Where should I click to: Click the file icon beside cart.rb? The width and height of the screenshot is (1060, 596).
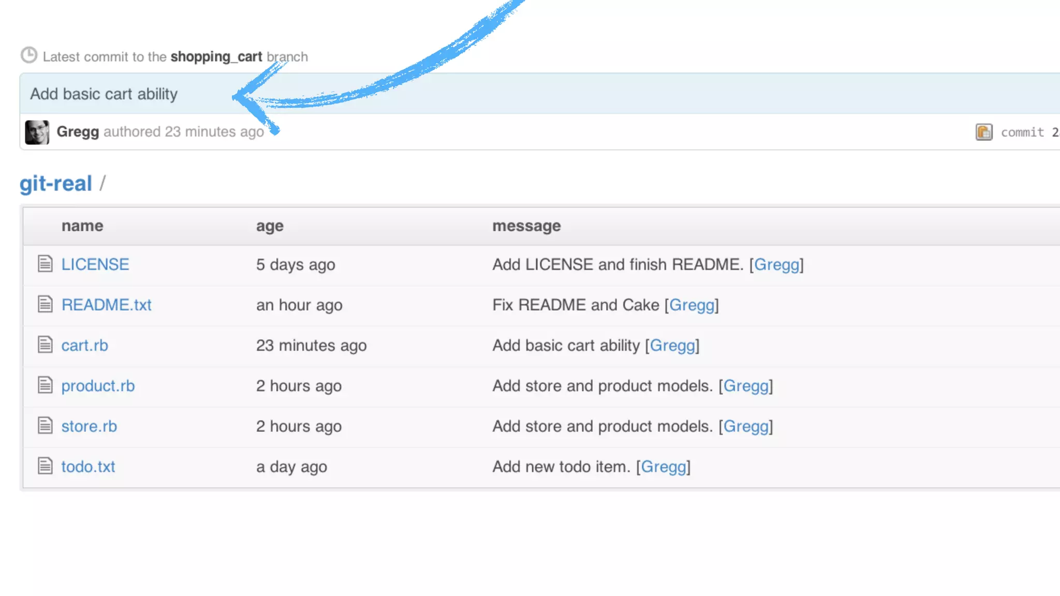pos(45,345)
